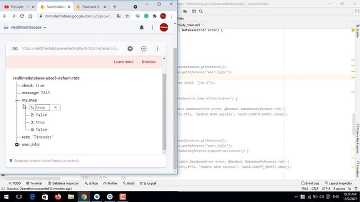Viewport: 360px width, 202px height.
Task: Open Build tool window
Action: [129, 183]
